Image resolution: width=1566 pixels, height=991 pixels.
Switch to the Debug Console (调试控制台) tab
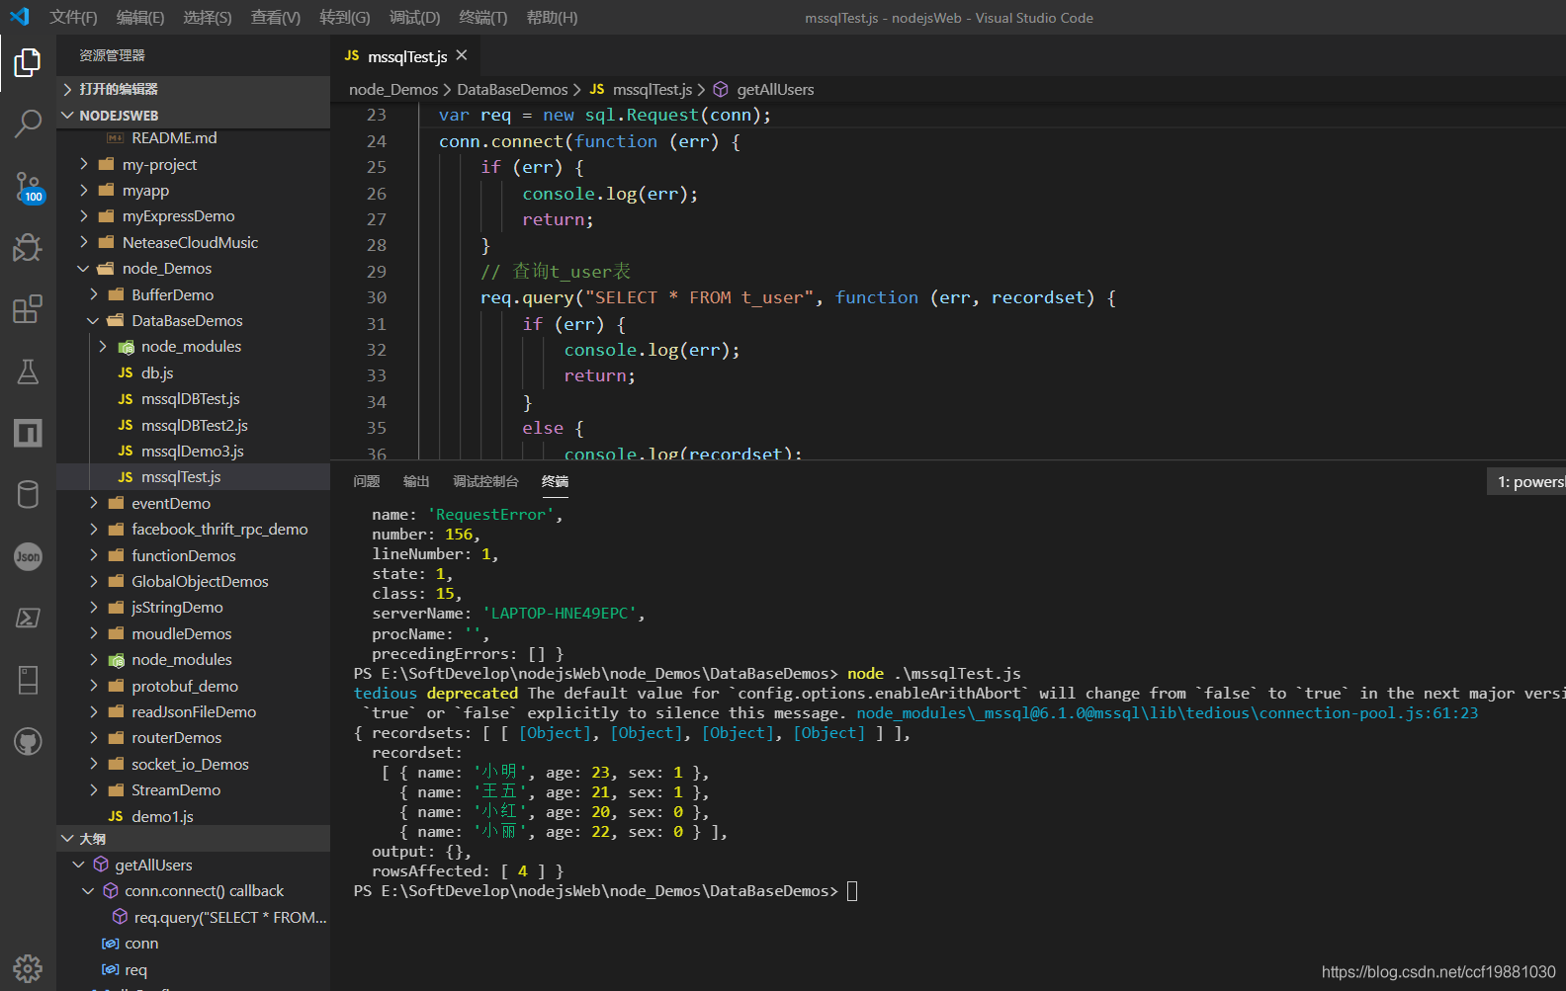485,481
